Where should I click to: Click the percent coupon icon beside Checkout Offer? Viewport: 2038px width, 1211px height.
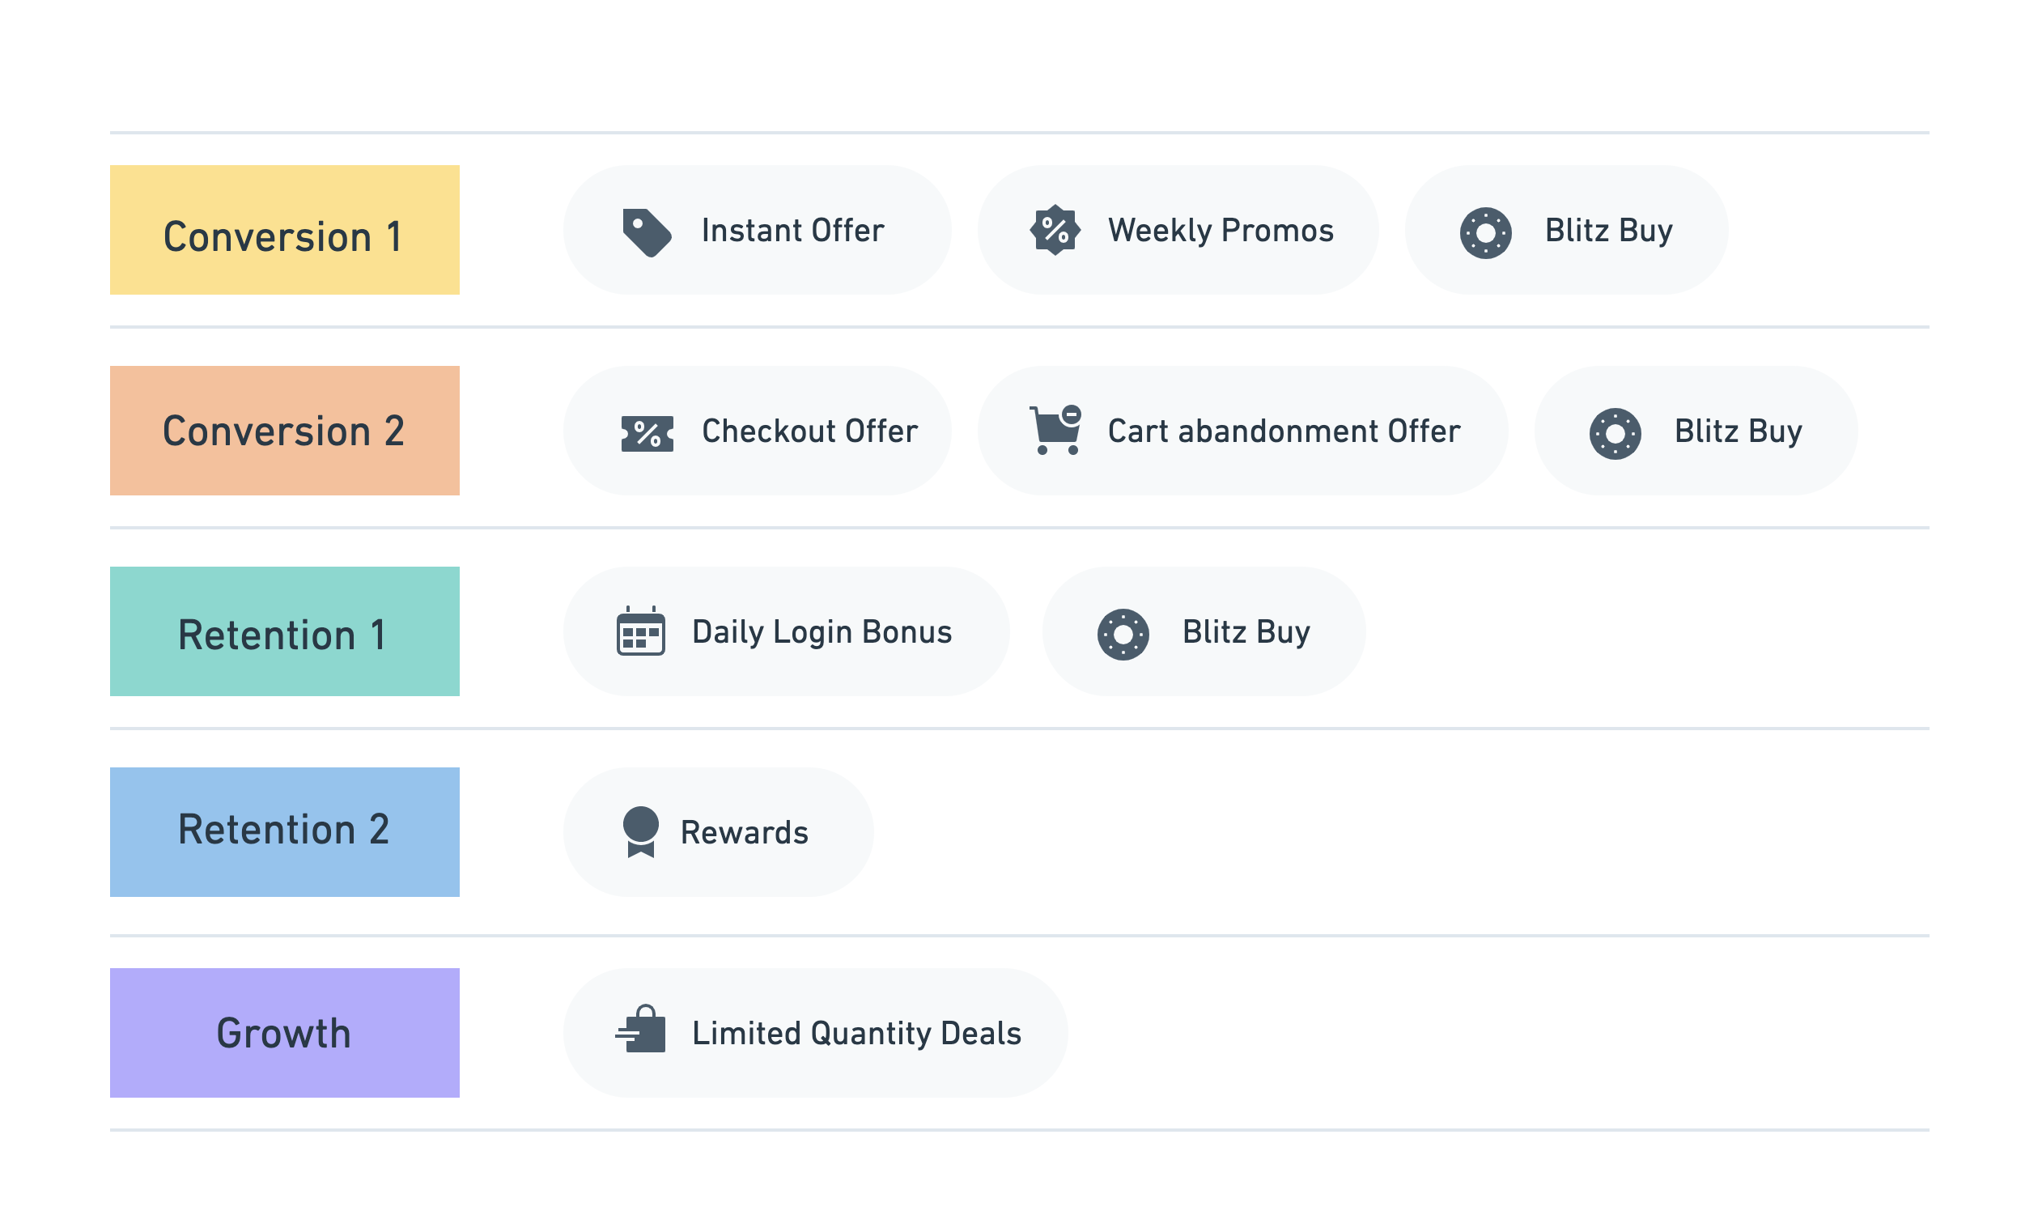pos(647,433)
